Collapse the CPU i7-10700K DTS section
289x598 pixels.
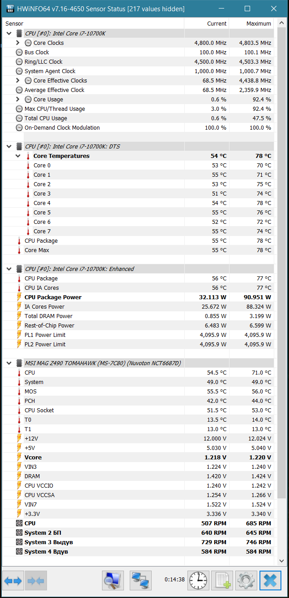[x=9, y=146]
